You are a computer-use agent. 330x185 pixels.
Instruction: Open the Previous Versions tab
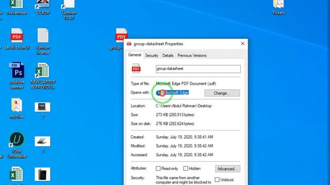[x=192, y=55]
